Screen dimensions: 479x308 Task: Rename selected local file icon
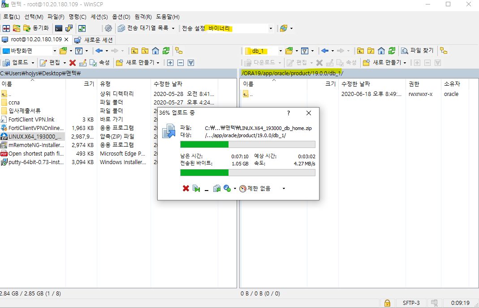[x=83, y=63]
